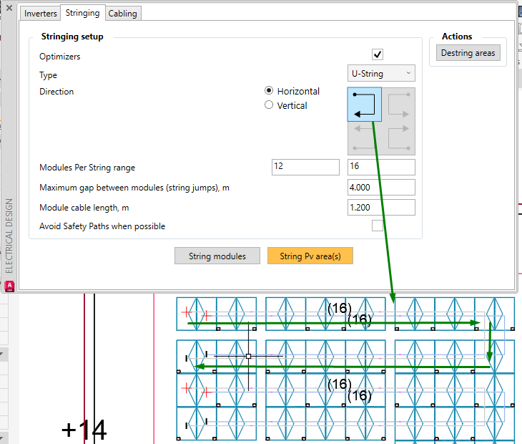Click the square crosshair cursor pickbox
Image resolution: width=522 pixels, height=444 pixels.
point(248,356)
